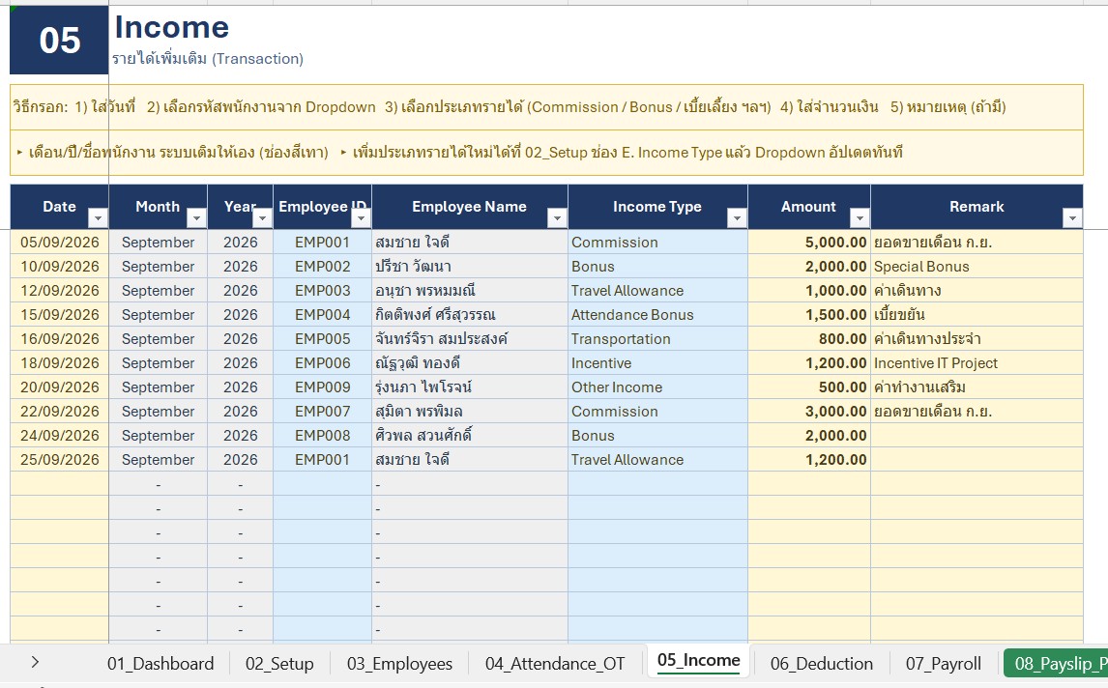Image resolution: width=1108 pixels, height=688 pixels.
Task: Select date cell 24/09/2026
Action: (59, 435)
